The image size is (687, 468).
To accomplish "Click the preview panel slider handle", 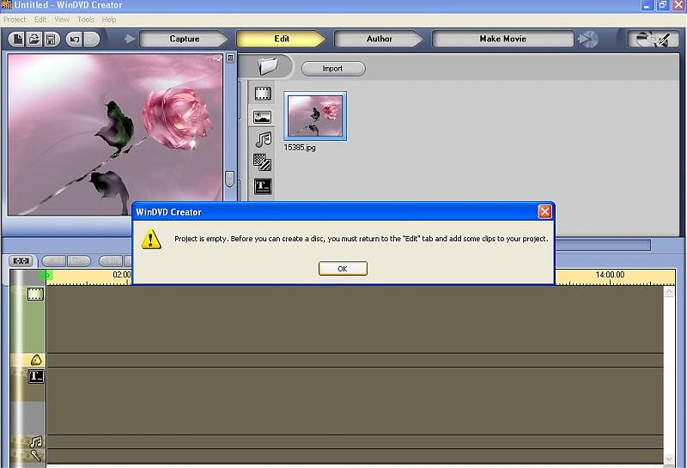I will [229, 179].
